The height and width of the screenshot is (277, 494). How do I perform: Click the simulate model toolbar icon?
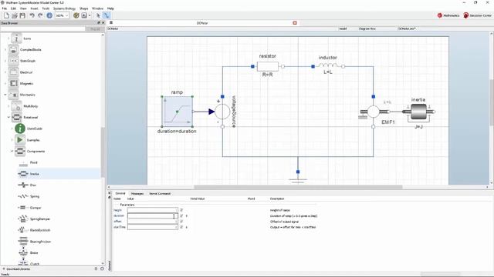pos(84,15)
